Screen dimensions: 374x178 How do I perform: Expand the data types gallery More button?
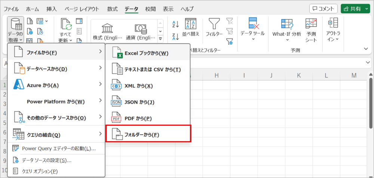point(160,38)
